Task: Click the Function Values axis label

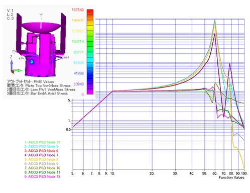Action: point(231,177)
